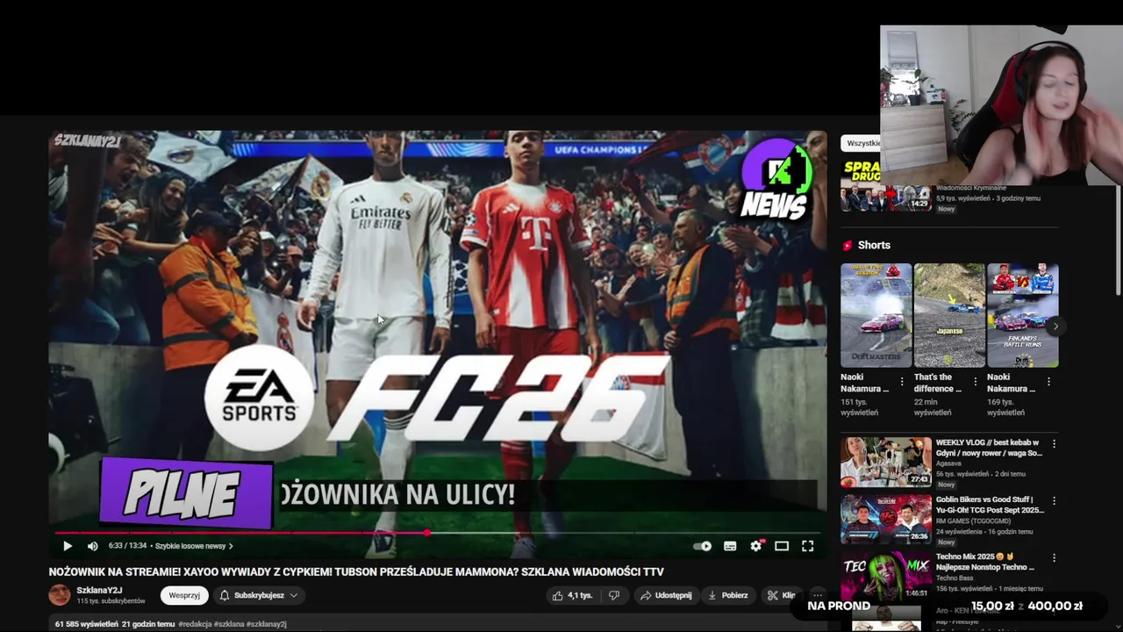Open more options for Techno Mix video
This screenshot has height=632, width=1123.
[x=1054, y=558]
